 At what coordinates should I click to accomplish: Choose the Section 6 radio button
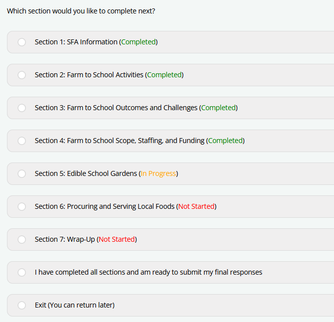[22, 207]
